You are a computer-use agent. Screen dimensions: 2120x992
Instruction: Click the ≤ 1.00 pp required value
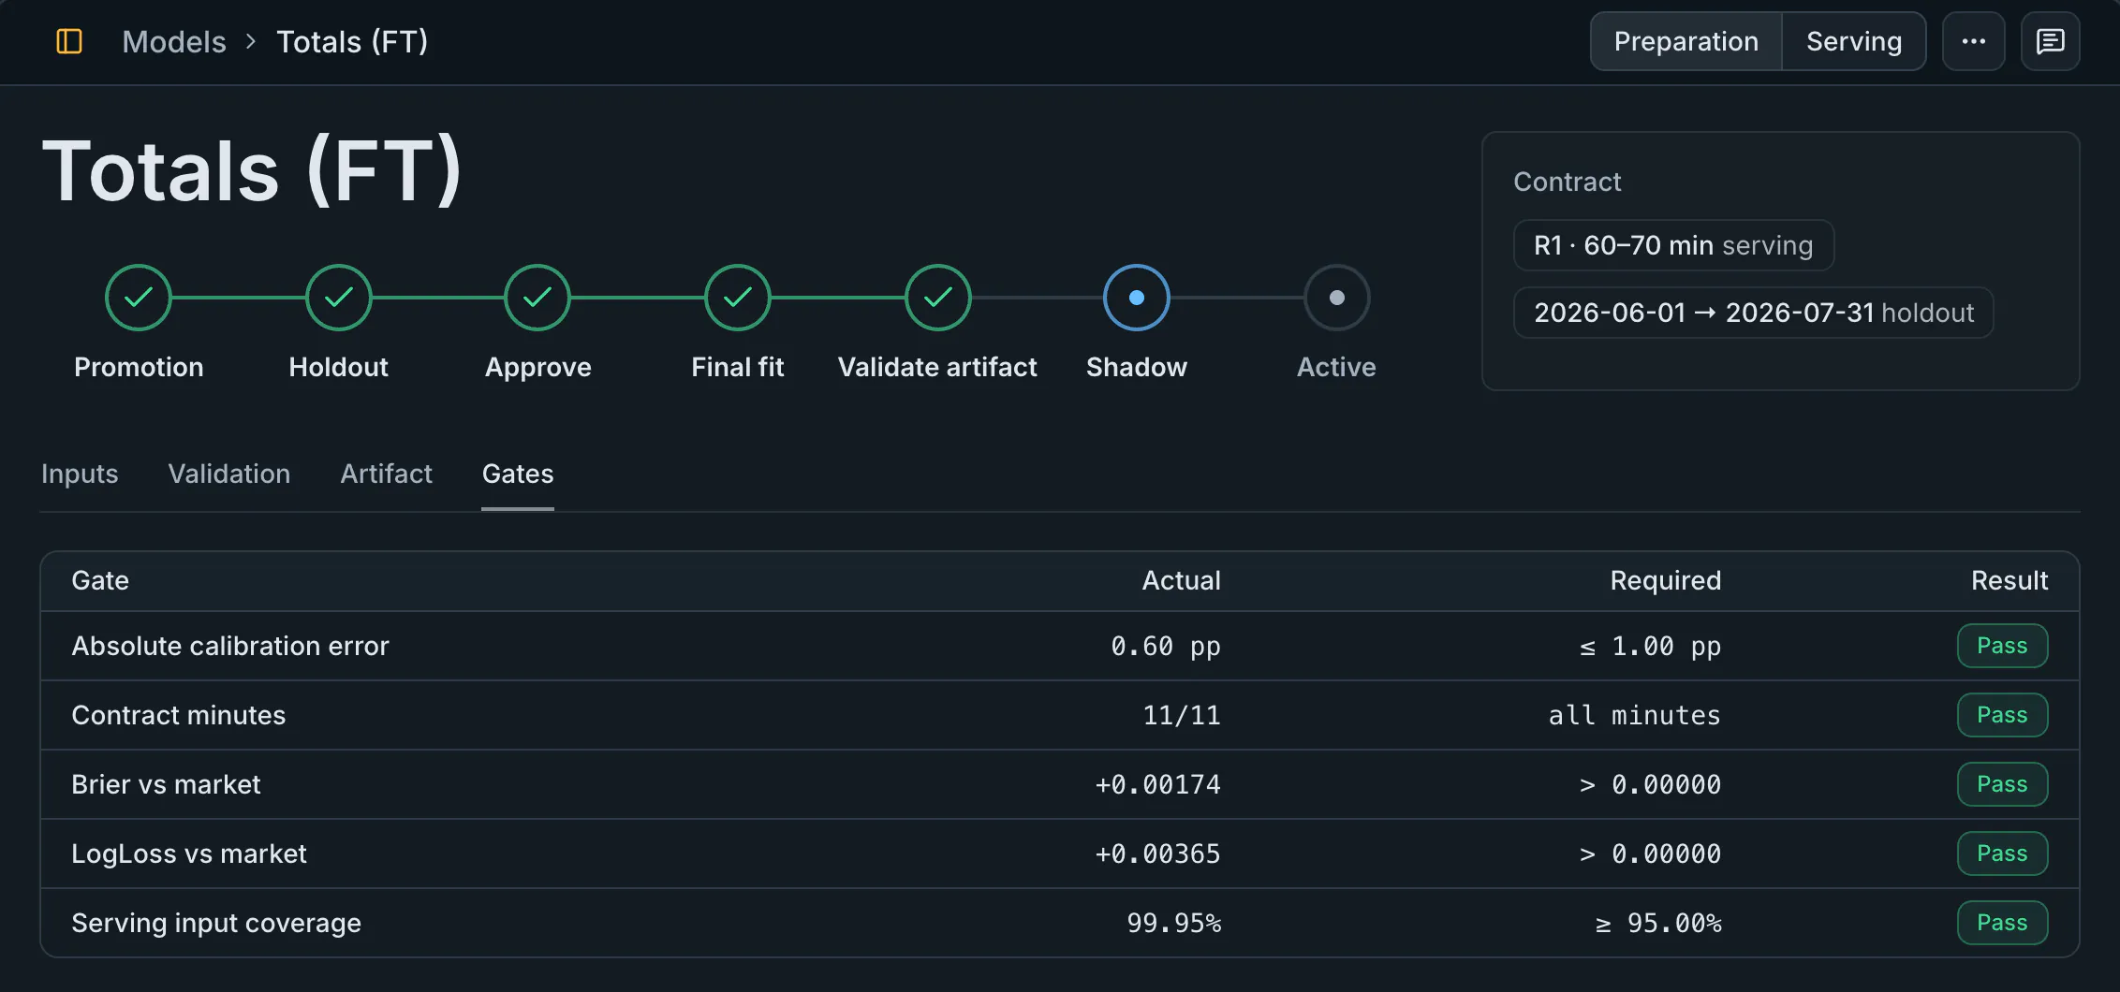click(x=1651, y=646)
